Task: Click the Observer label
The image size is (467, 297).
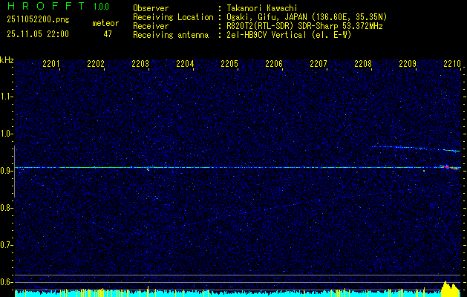Action: tap(151, 8)
